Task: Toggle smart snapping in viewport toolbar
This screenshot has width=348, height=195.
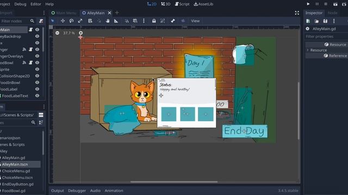Action: pos(127,21)
